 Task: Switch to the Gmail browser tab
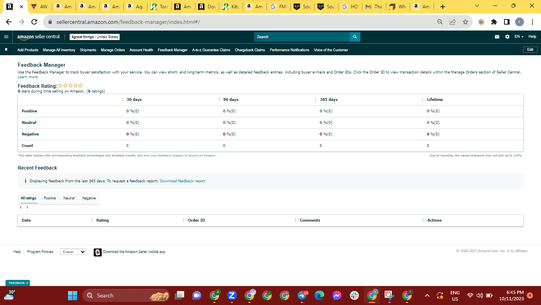click(x=374, y=7)
